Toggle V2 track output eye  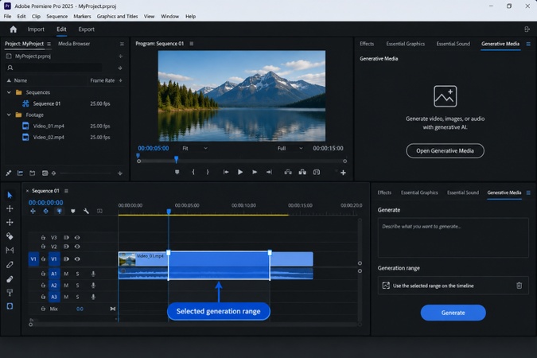pyautogui.click(x=77, y=247)
